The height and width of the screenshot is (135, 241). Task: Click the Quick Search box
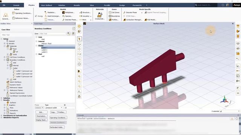click(206, 5)
